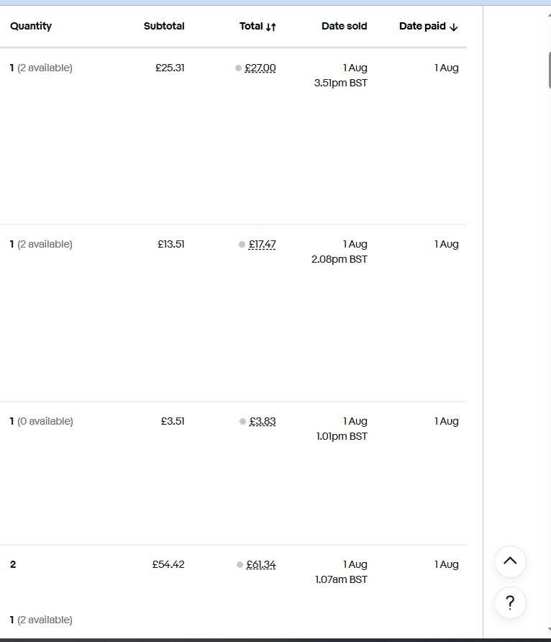Open the help question mark button
This screenshot has width=551, height=642.
[510, 602]
